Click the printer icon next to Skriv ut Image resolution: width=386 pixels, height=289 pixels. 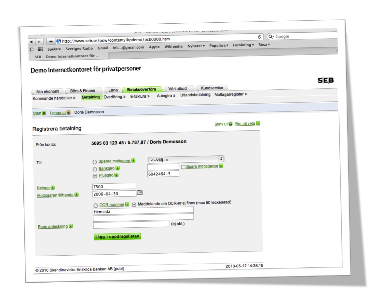pos(231,124)
